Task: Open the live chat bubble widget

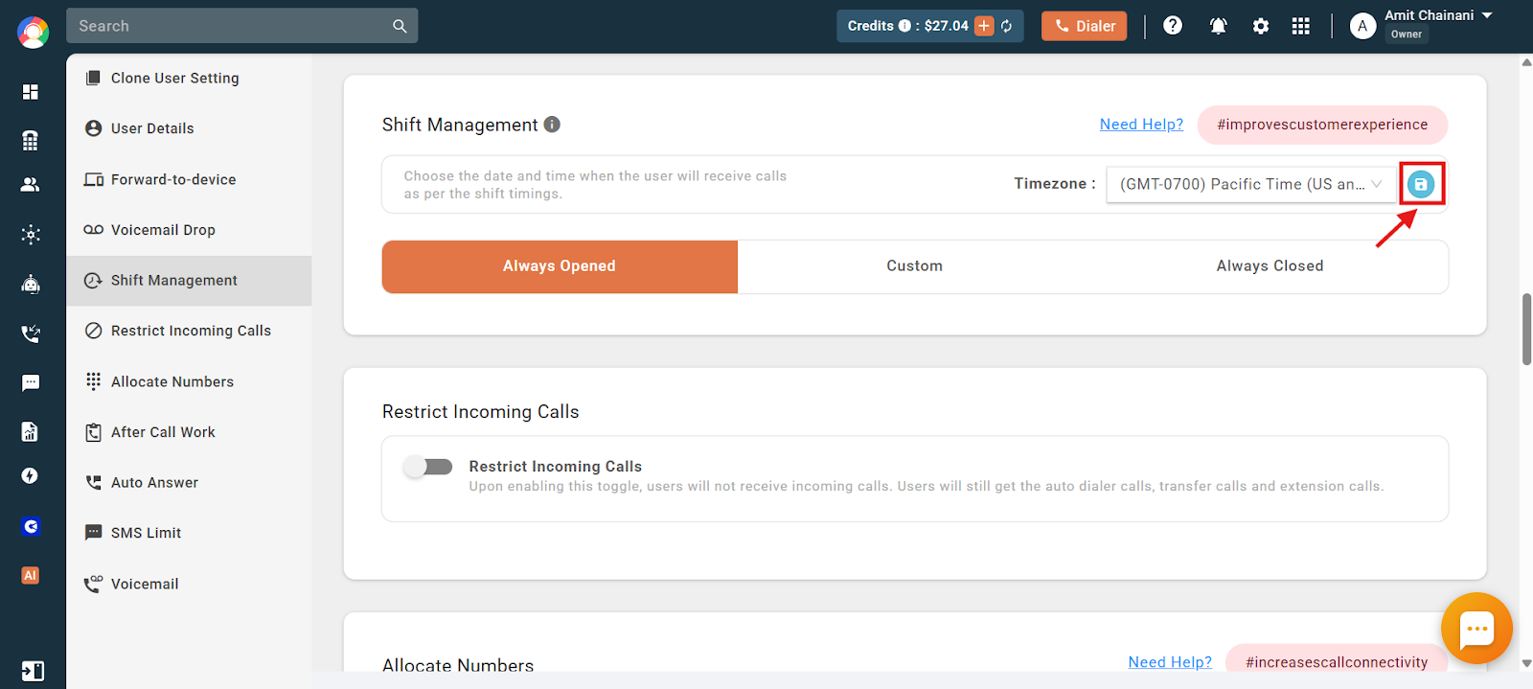Action: (x=1476, y=629)
